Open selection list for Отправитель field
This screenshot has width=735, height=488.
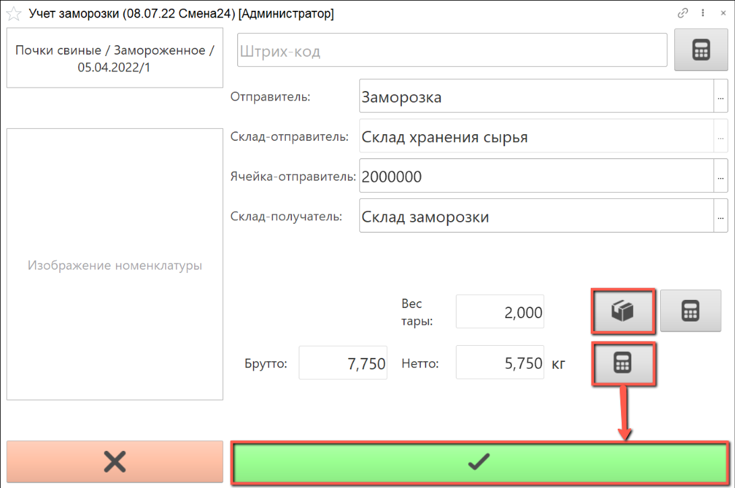click(721, 97)
